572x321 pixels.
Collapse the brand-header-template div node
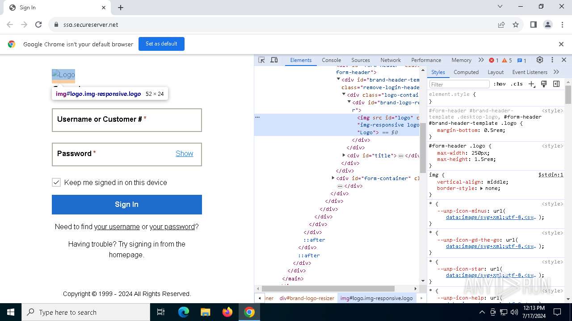[338, 79]
